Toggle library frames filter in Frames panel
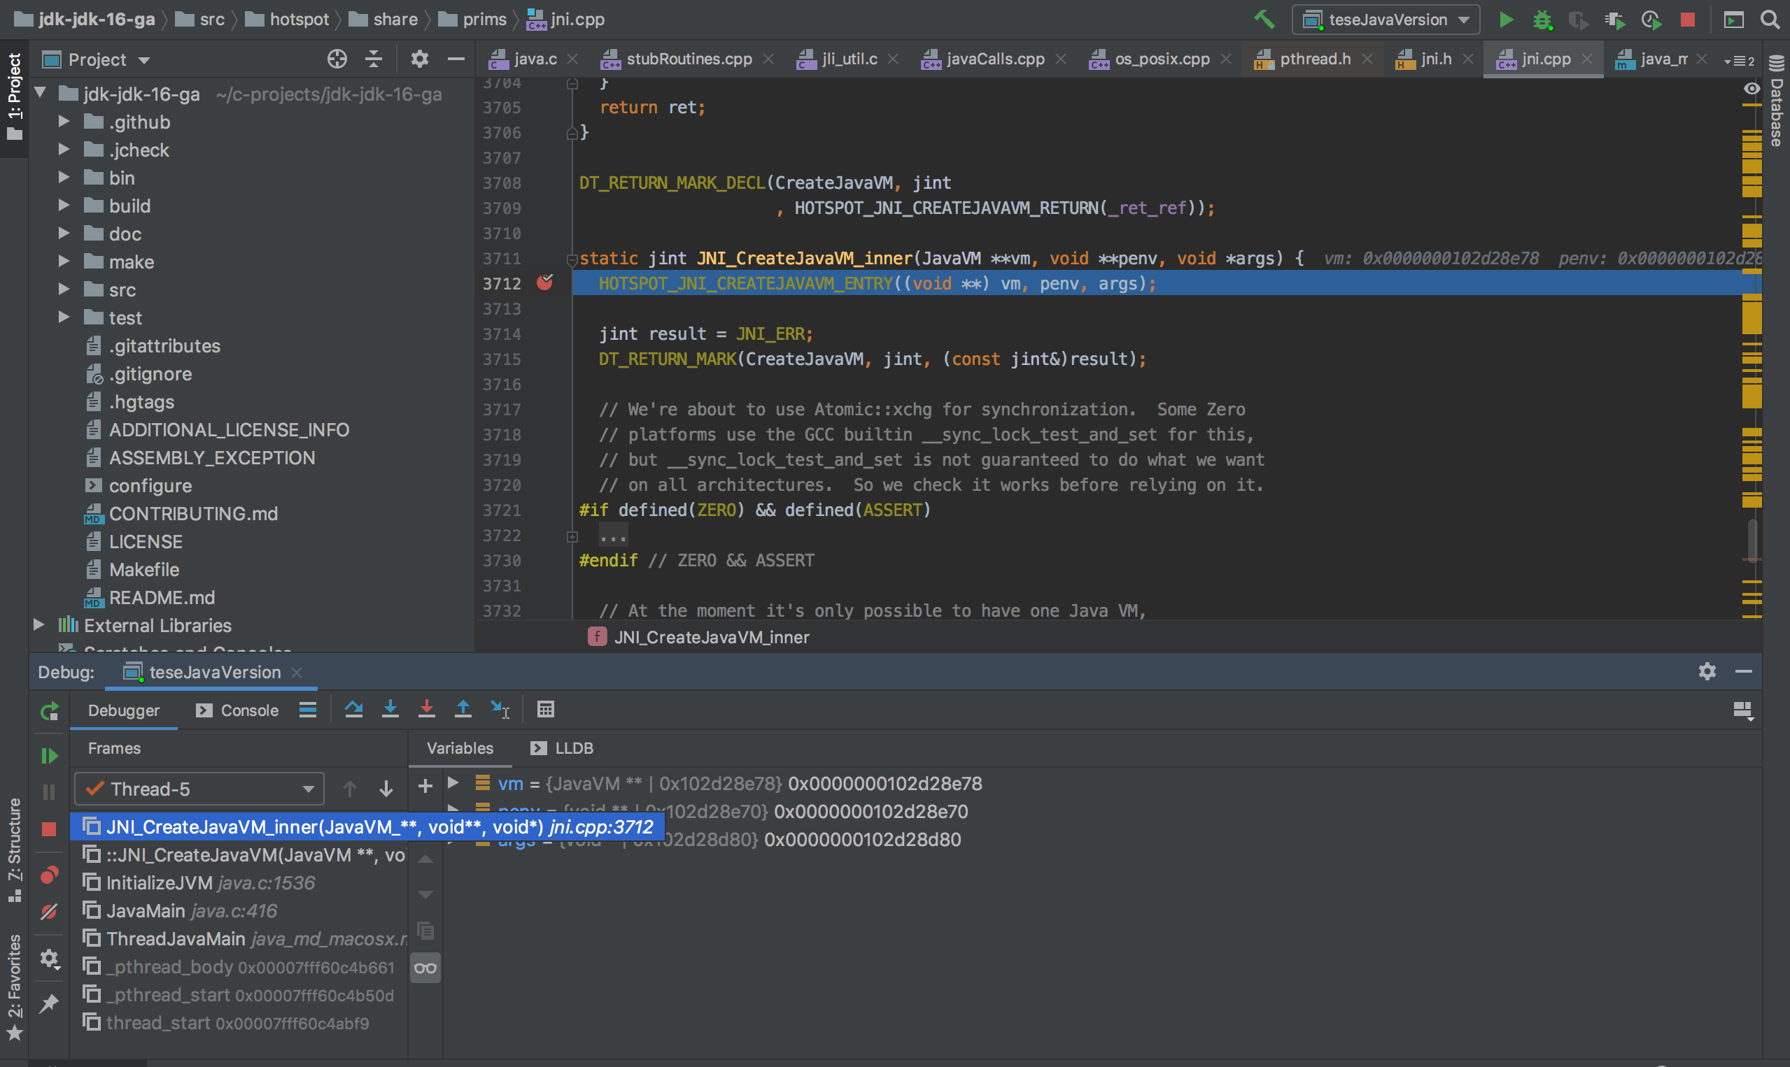This screenshot has height=1067, width=1790. [425, 968]
